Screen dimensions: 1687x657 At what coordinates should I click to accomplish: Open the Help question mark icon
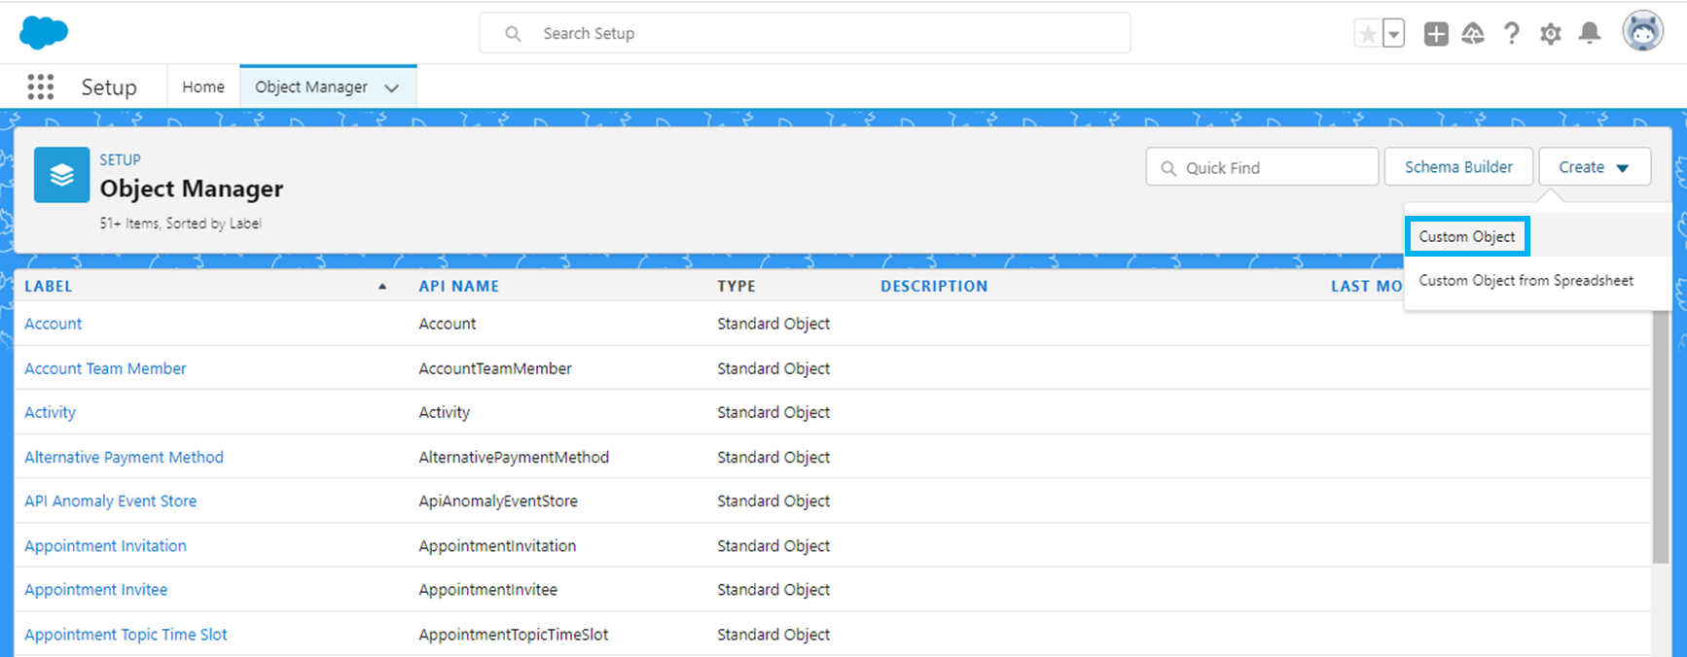tap(1511, 34)
